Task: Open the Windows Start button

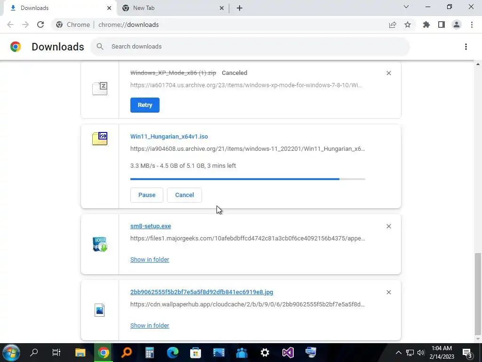Action: (x=11, y=353)
